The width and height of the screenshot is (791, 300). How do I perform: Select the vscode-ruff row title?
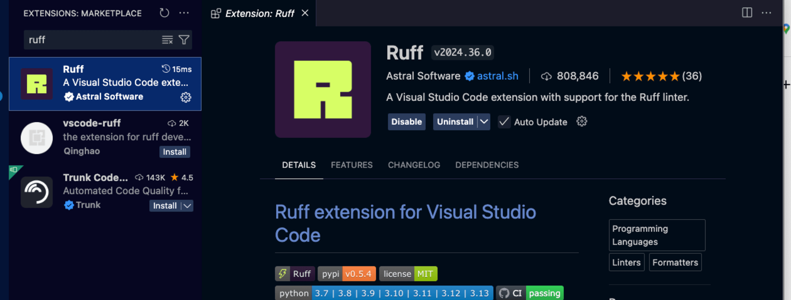pos(92,123)
